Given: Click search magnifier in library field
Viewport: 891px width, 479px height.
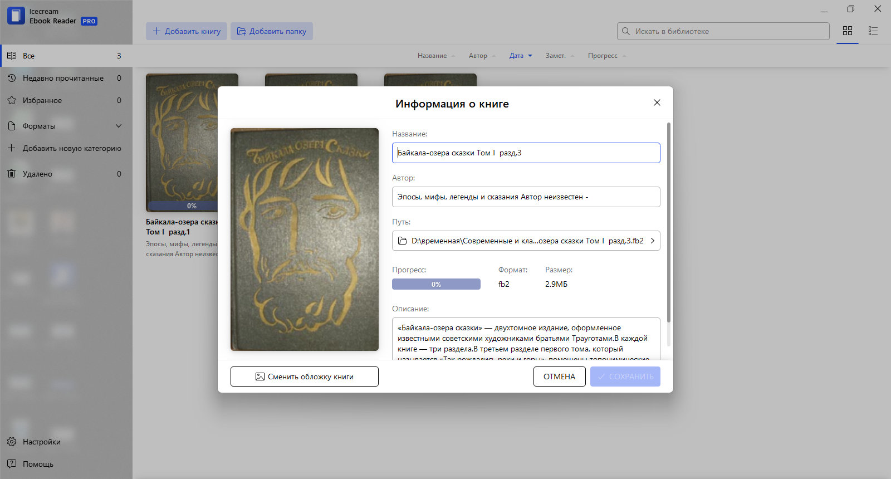Looking at the screenshot, I should (x=626, y=31).
